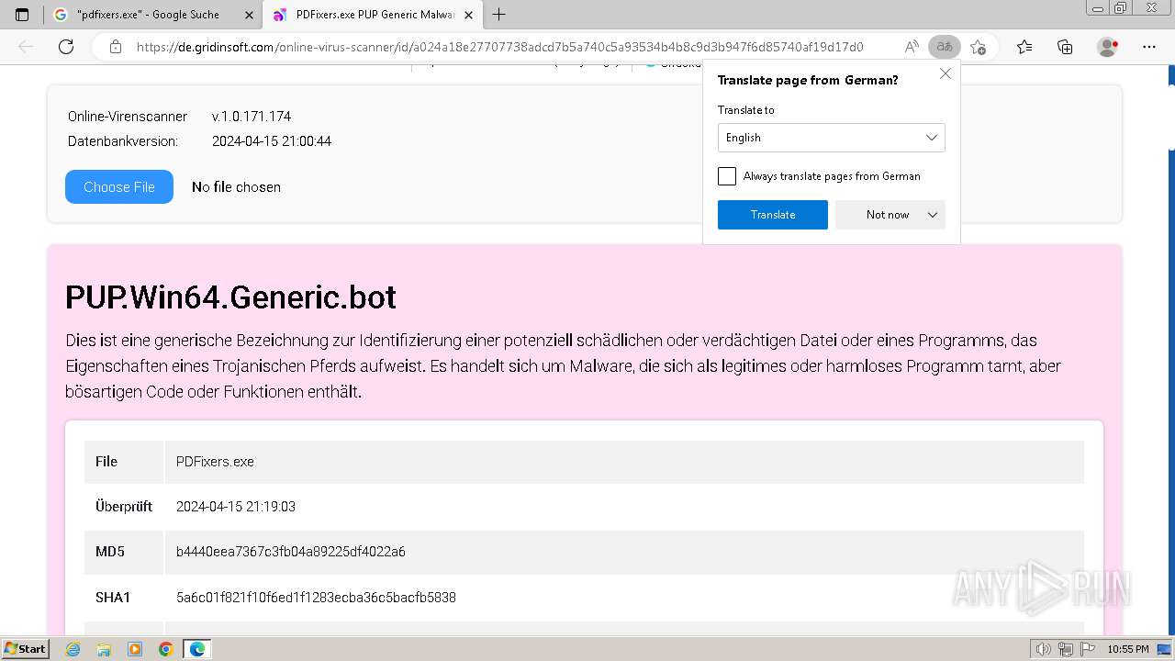Select Microsoft Edge in the taskbar

(197, 649)
